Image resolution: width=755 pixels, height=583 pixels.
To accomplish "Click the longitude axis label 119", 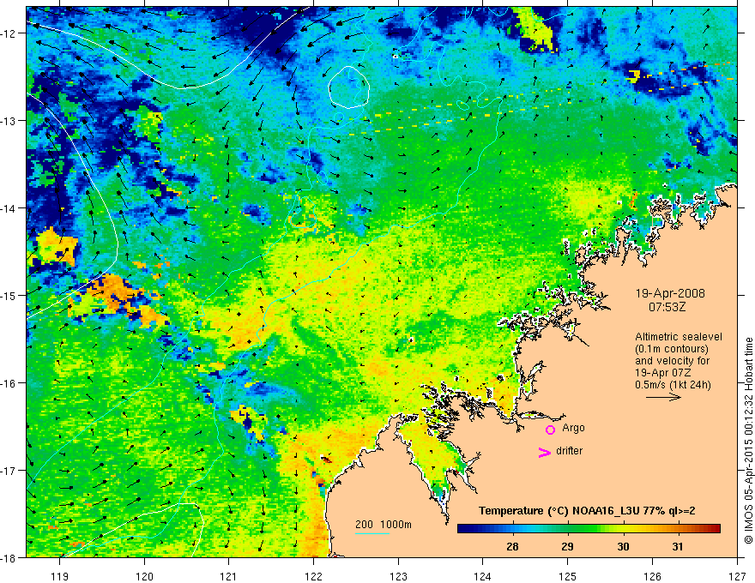I will pyautogui.click(x=60, y=576).
